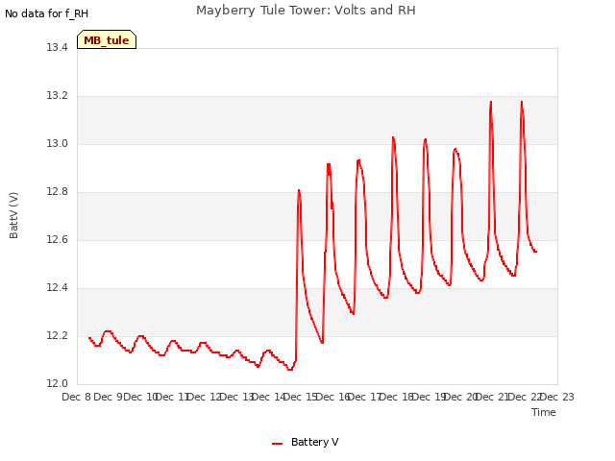
Task: Click the first voltage spike near Dec 15
Action: [299, 190]
